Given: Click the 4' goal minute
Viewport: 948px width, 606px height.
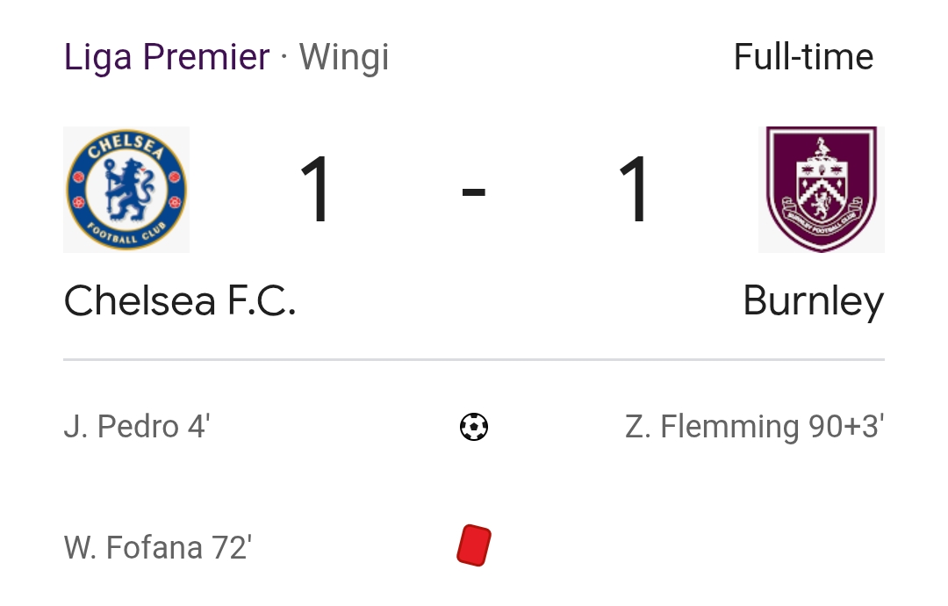Looking at the screenshot, I should [198, 427].
